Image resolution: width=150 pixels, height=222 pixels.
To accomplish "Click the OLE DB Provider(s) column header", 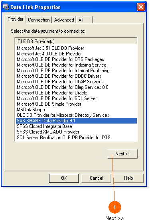I will [x=76, y=41].
